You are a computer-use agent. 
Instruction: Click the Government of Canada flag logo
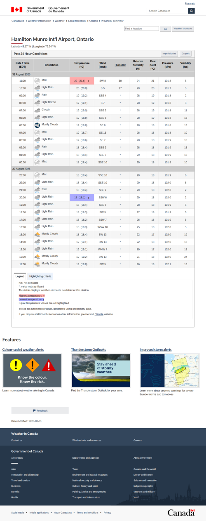coord(17,9)
